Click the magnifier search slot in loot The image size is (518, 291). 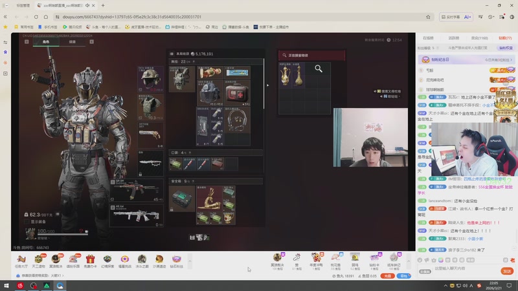tap(318, 69)
